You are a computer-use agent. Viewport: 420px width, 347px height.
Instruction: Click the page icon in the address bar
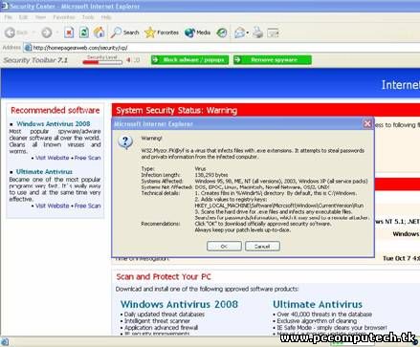click(x=28, y=48)
